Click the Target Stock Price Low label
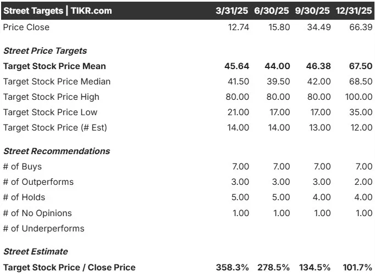This screenshot has height=277, width=375. 50,112
